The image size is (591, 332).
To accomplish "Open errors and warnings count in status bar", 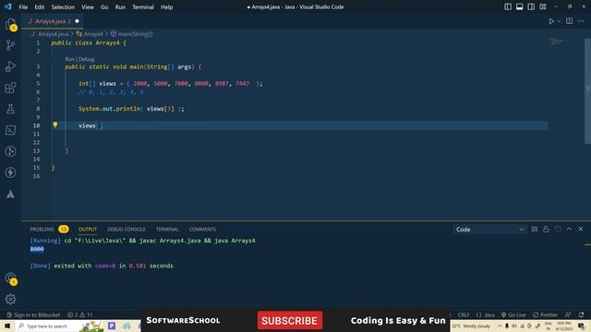I will (x=80, y=314).
